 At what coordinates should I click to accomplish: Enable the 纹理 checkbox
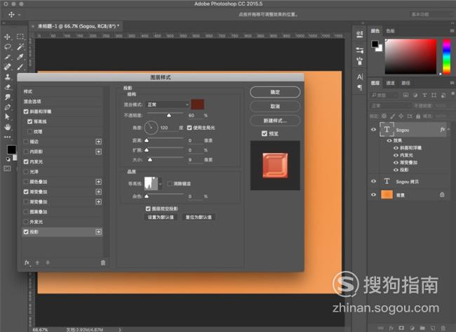[29, 131]
